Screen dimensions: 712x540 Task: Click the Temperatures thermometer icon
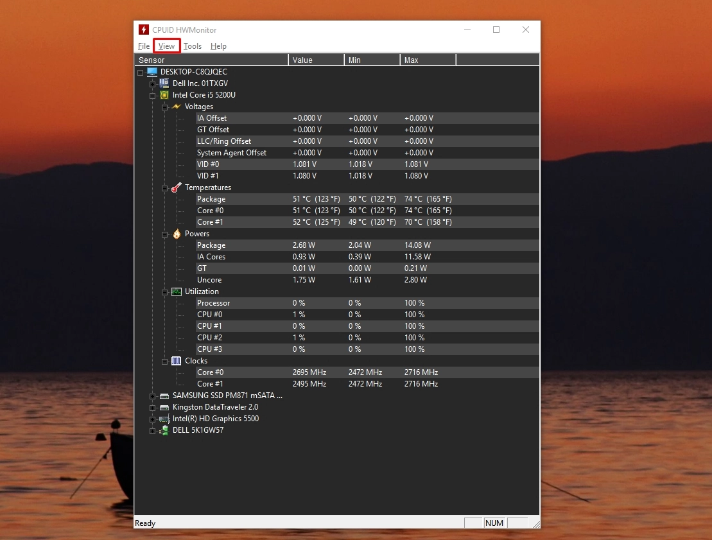(x=176, y=187)
